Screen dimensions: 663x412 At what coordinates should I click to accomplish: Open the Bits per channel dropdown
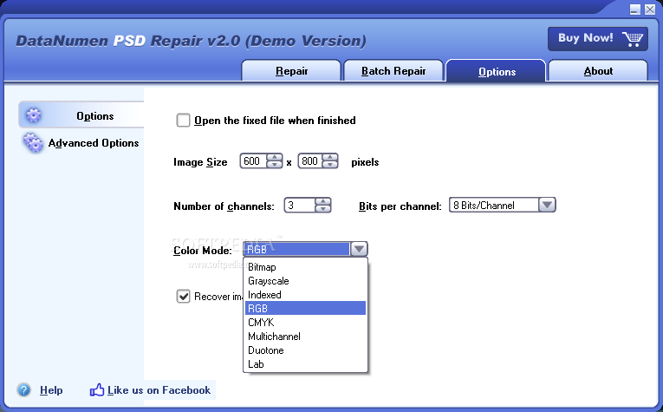pos(547,206)
